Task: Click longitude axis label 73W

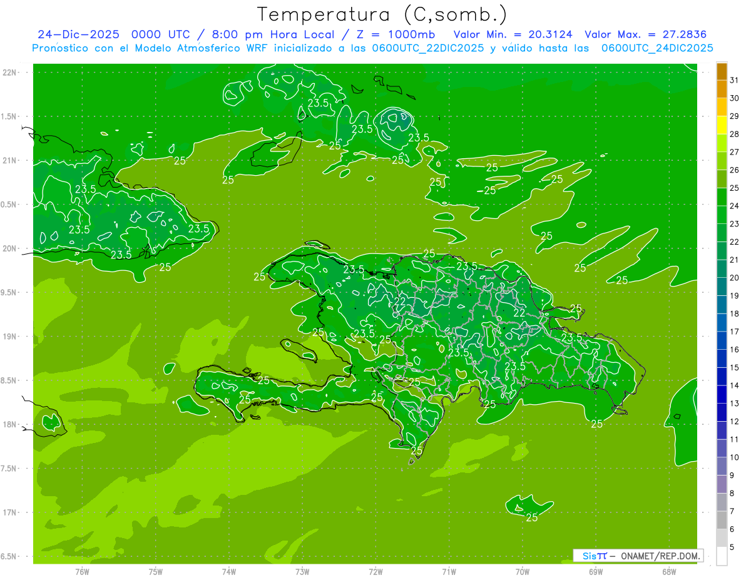Action: [x=302, y=572]
